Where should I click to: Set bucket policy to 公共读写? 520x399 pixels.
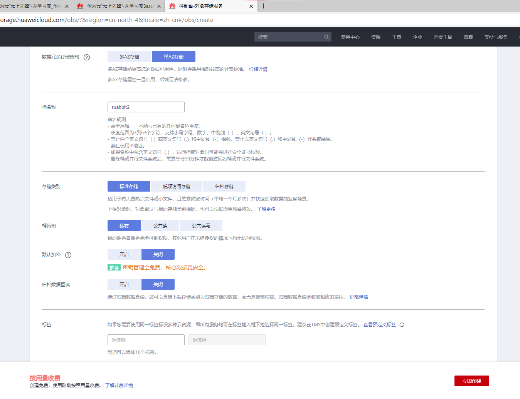pyautogui.click(x=201, y=225)
